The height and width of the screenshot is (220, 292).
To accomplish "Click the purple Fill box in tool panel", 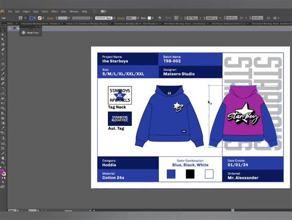I will (2, 172).
